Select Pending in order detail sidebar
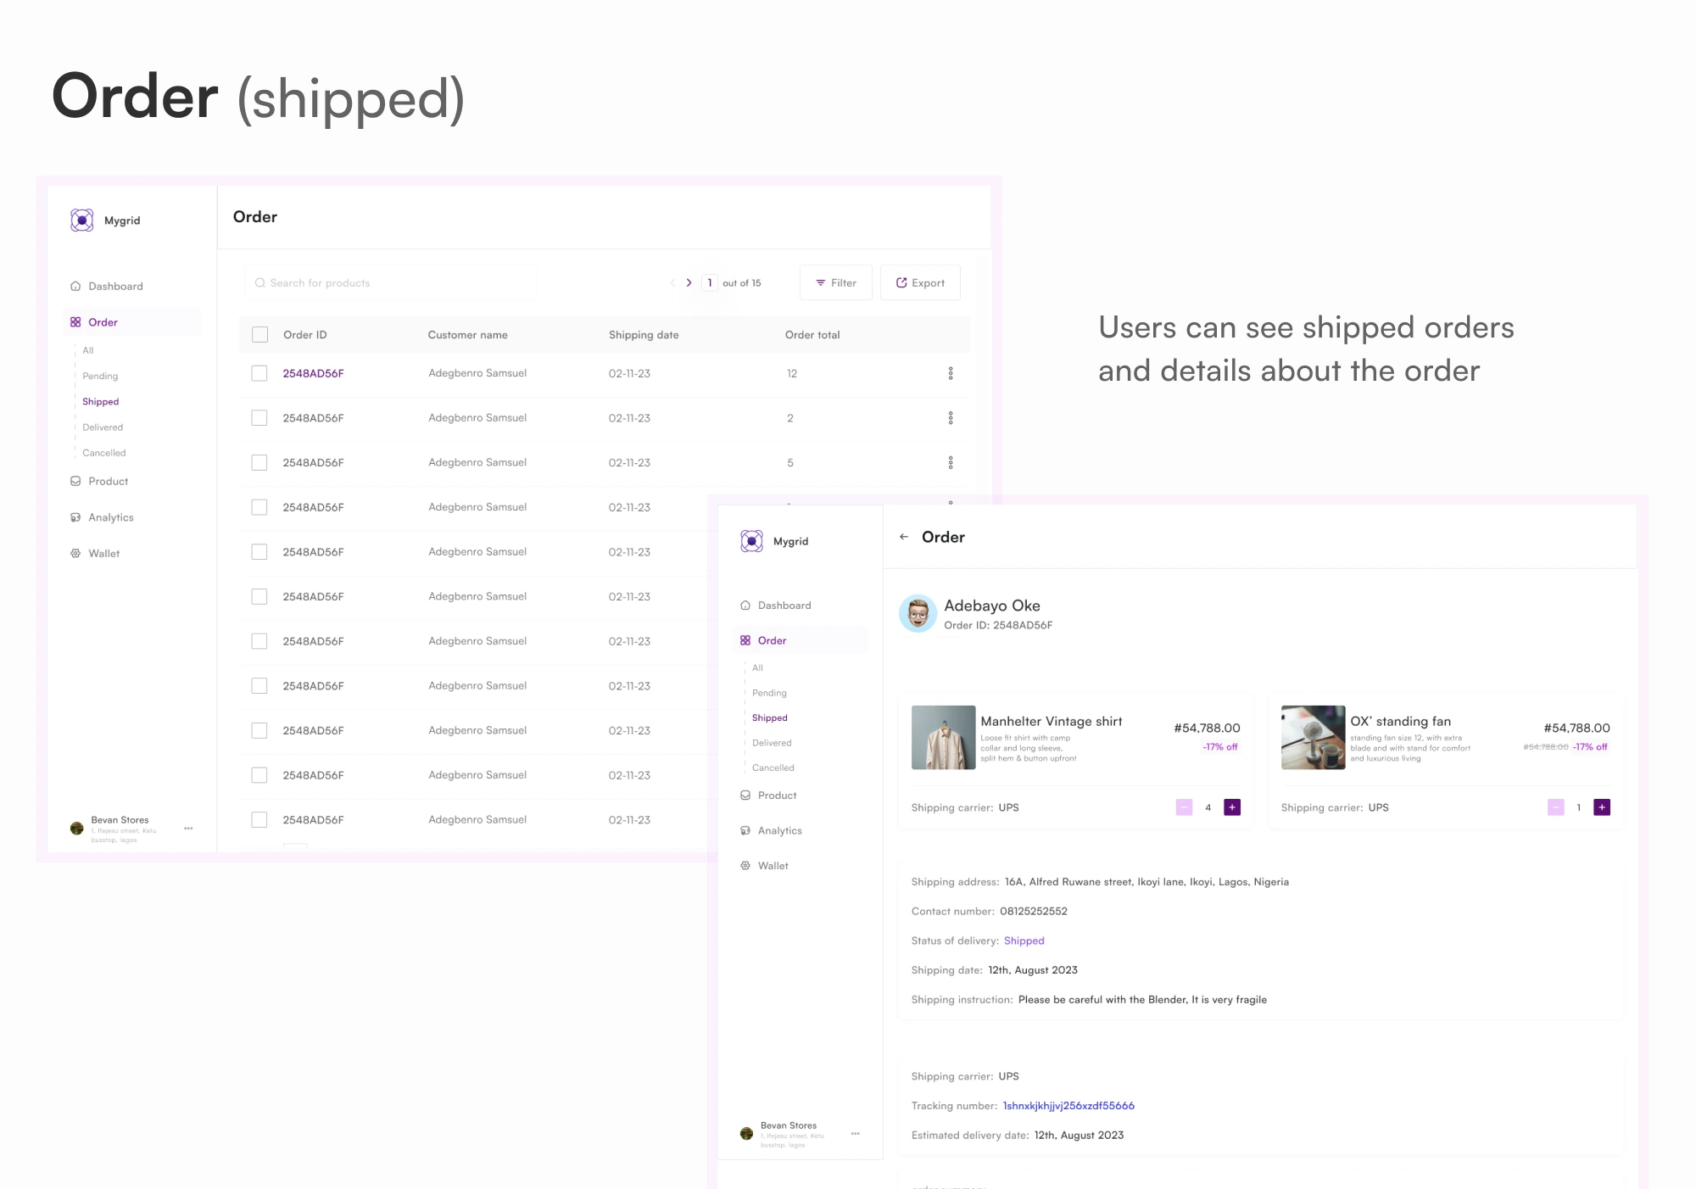This screenshot has height=1189, width=1696. [769, 693]
